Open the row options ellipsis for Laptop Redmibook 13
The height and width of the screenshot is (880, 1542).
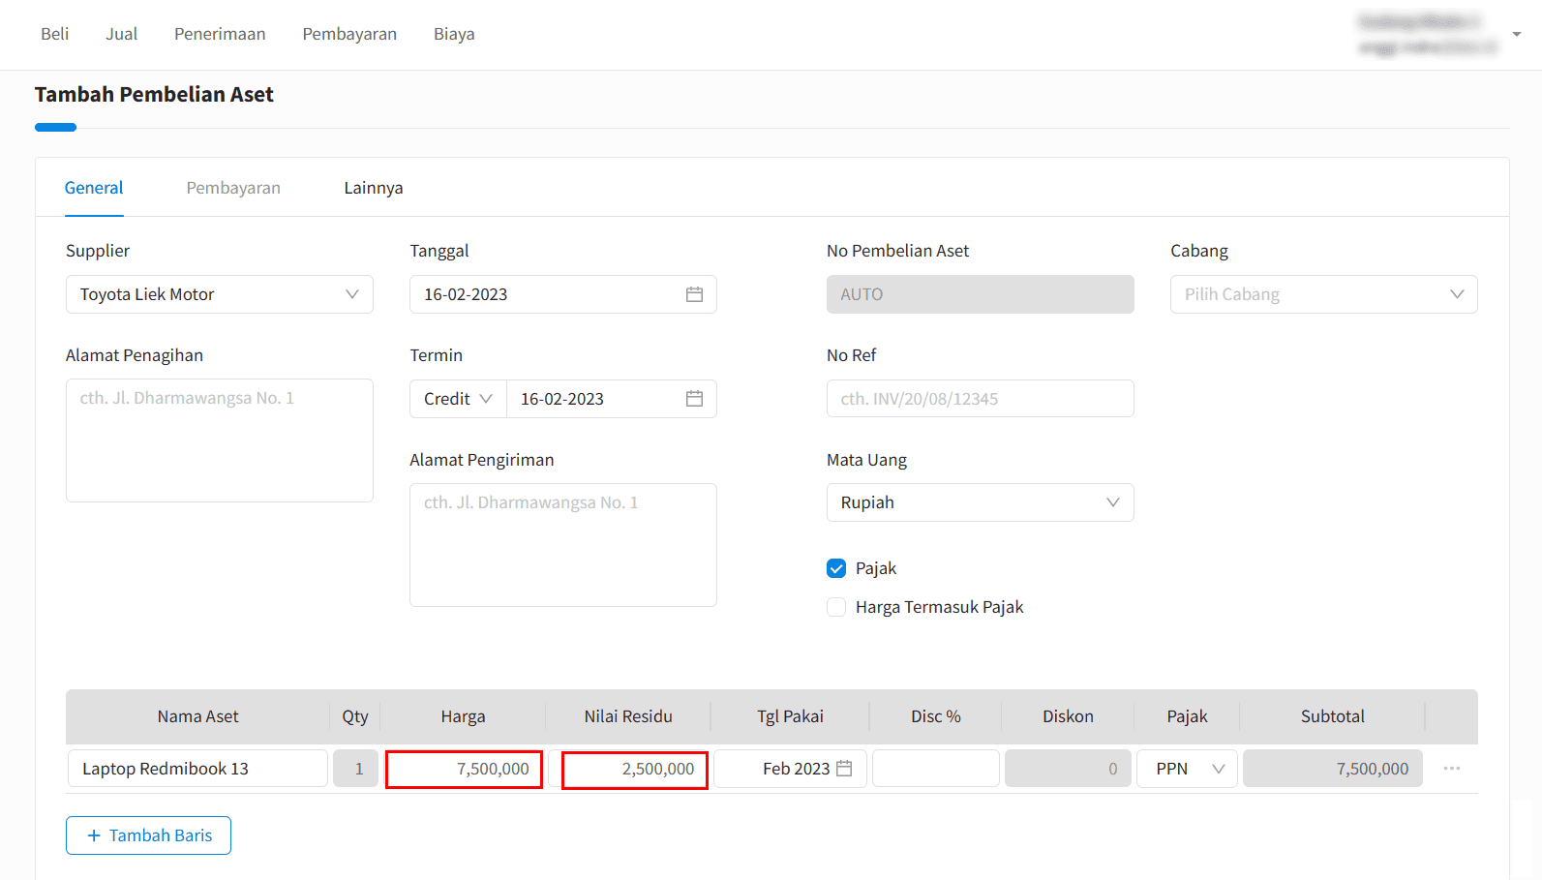click(1451, 769)
